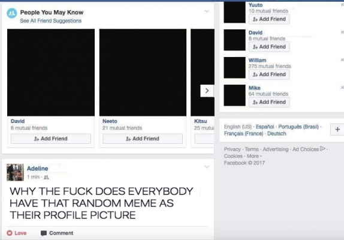Click the Ad Choices triangle icon
This screenshot has width=344, height=240.
click(322, 149)
